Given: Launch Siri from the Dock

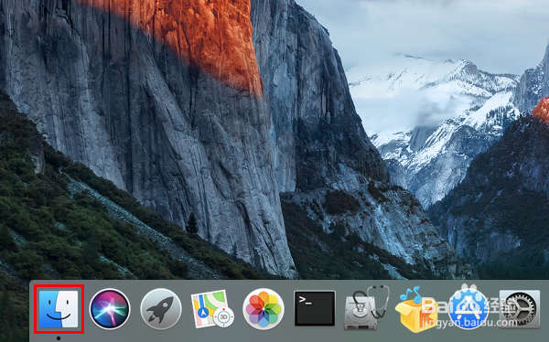Looking at the screenshot, I should coord(110,309).
